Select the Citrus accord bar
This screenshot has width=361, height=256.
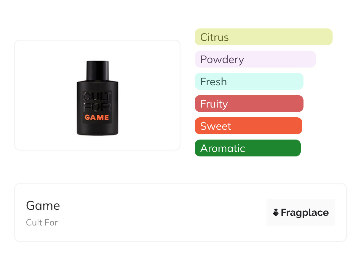pyautogui.click(x=263, y=37)
